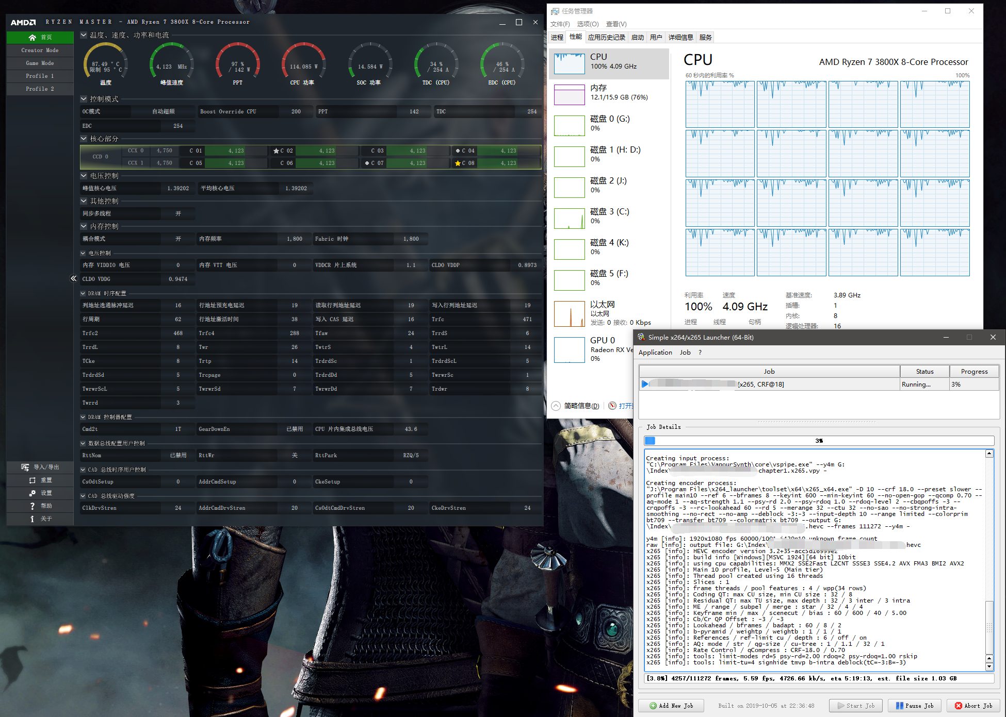Collapse the DRAM controller configuration section
This screenshot has height=717, width=1006.
[x=83, y=417]
